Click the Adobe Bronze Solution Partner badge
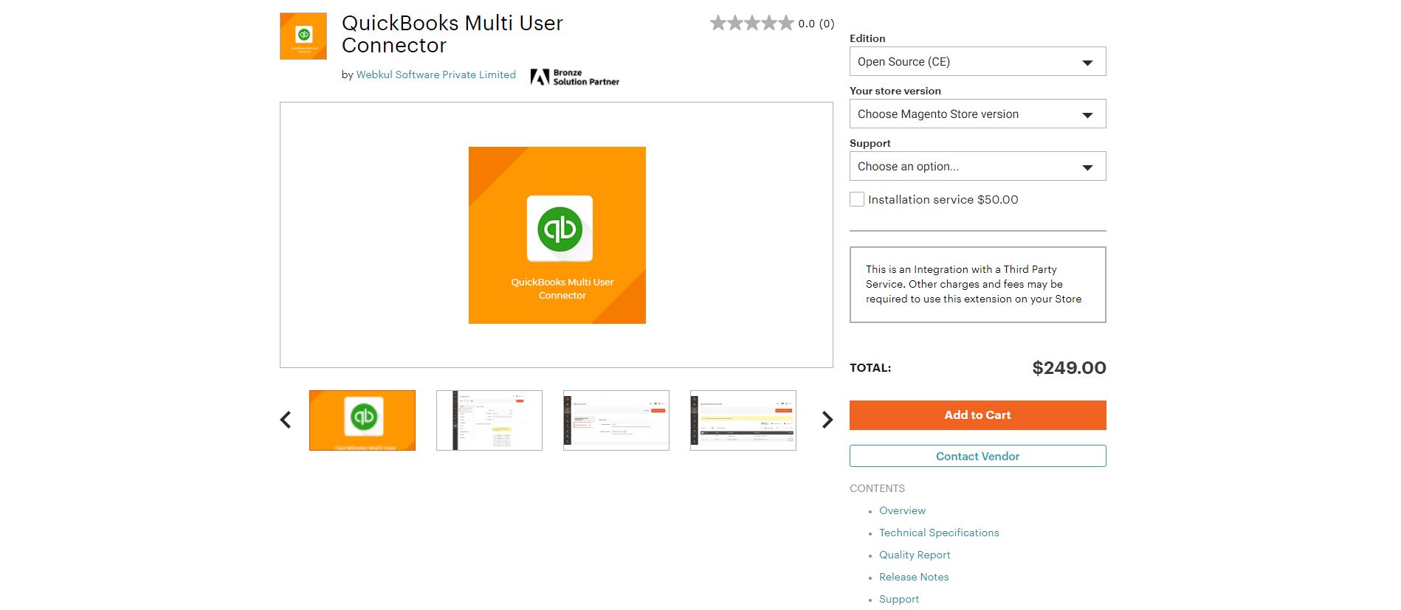The image size is (1401, 610). click(575, 77)
